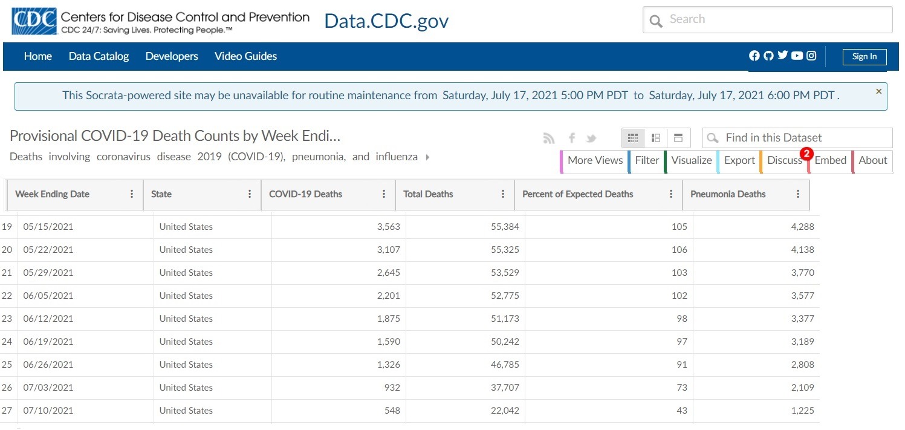Switch to the single row view
Viewport: 905px width, 430px height.
coord(678,138)
